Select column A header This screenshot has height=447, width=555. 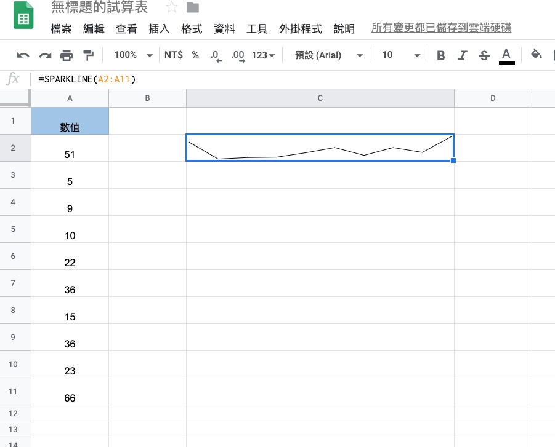pyautogui.click(x=70, y=98)
